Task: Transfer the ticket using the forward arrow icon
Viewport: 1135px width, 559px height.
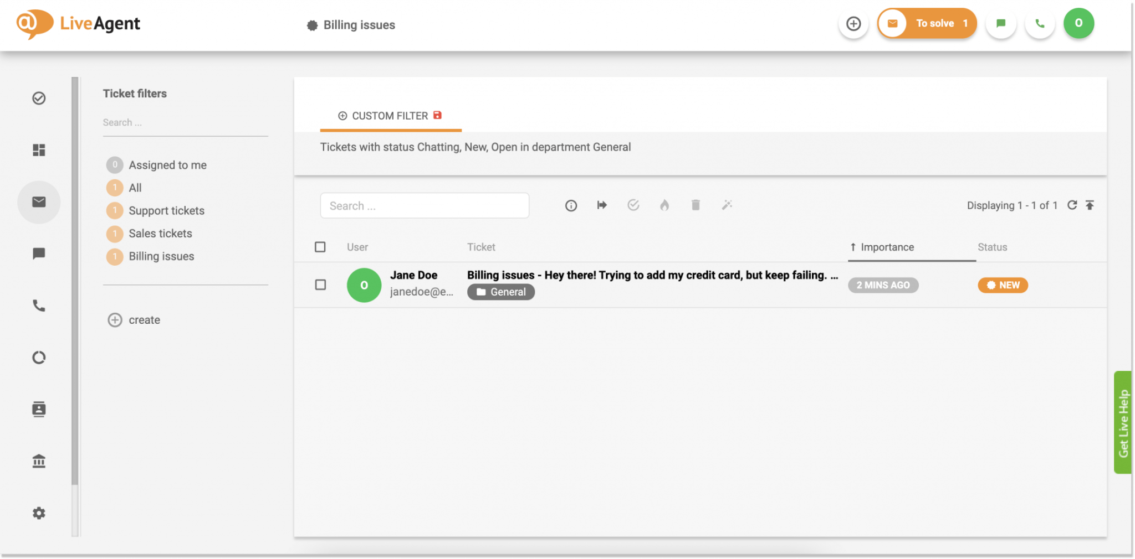Action: [602, 205]
